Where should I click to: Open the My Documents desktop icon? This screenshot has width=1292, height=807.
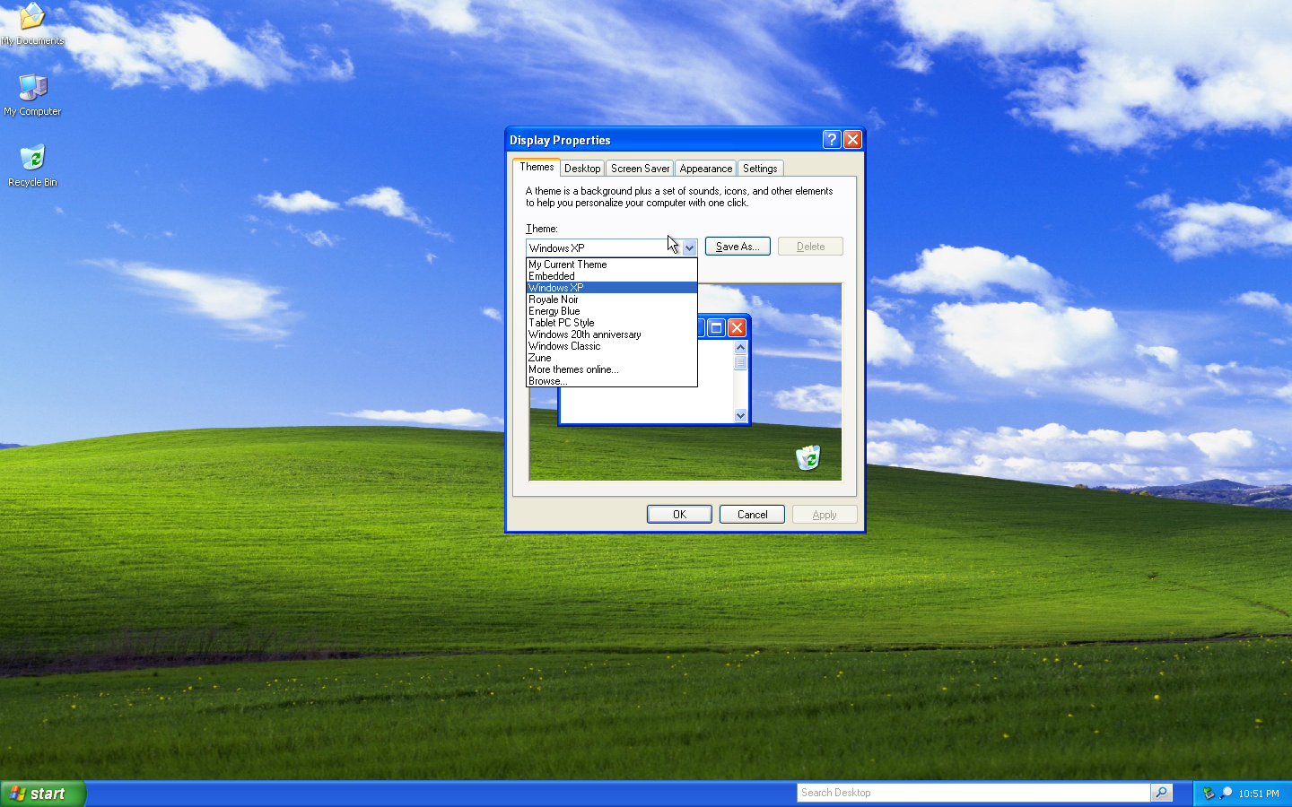(32, 24)
